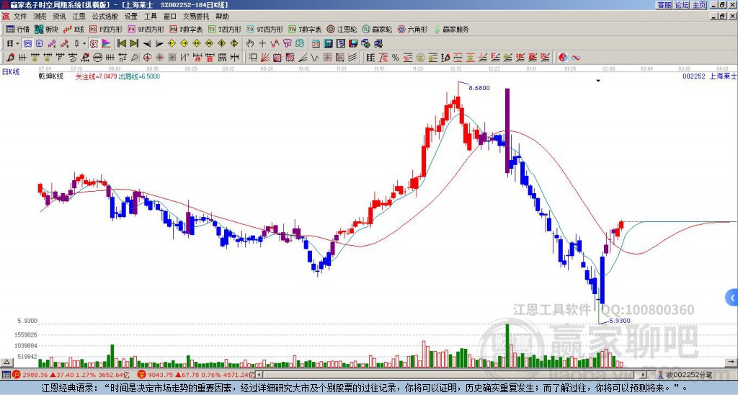
Task: Step chart right with black right arrow
Action: point(159,44)
